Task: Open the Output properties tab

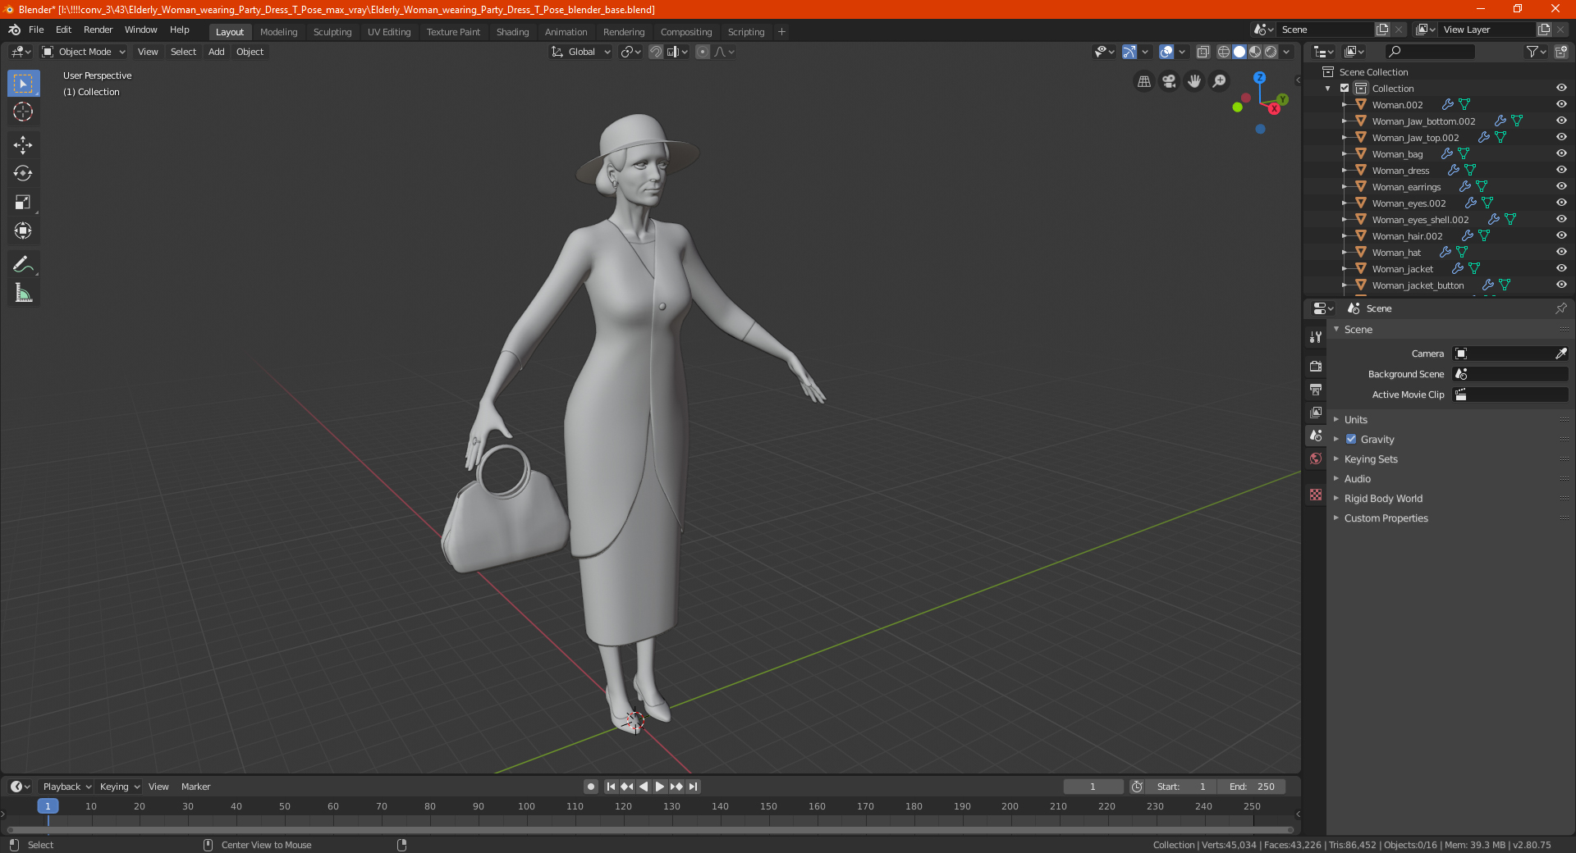Action: [1316, 390]
